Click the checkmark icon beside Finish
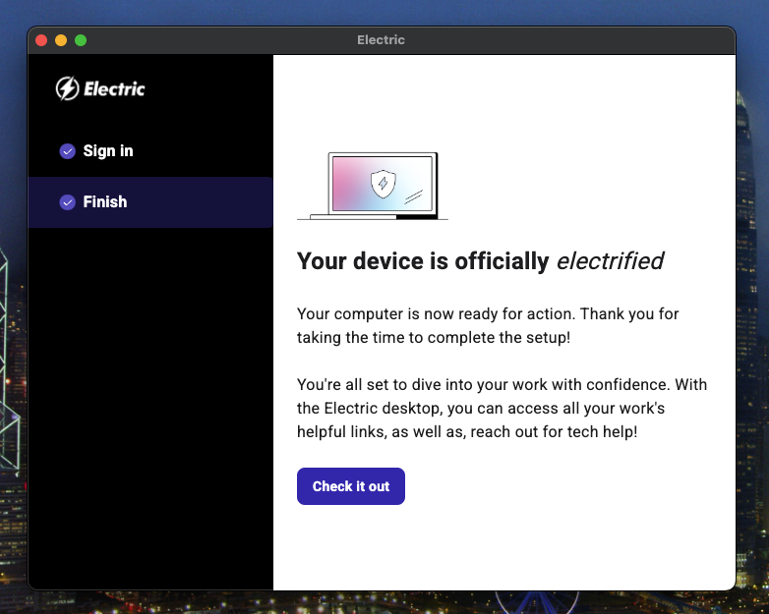 pos(68,202)
